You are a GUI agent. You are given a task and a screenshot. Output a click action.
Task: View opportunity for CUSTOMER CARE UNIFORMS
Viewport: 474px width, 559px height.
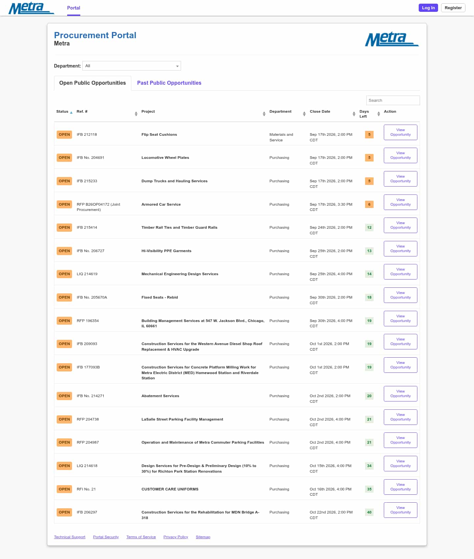pos(401,487)
